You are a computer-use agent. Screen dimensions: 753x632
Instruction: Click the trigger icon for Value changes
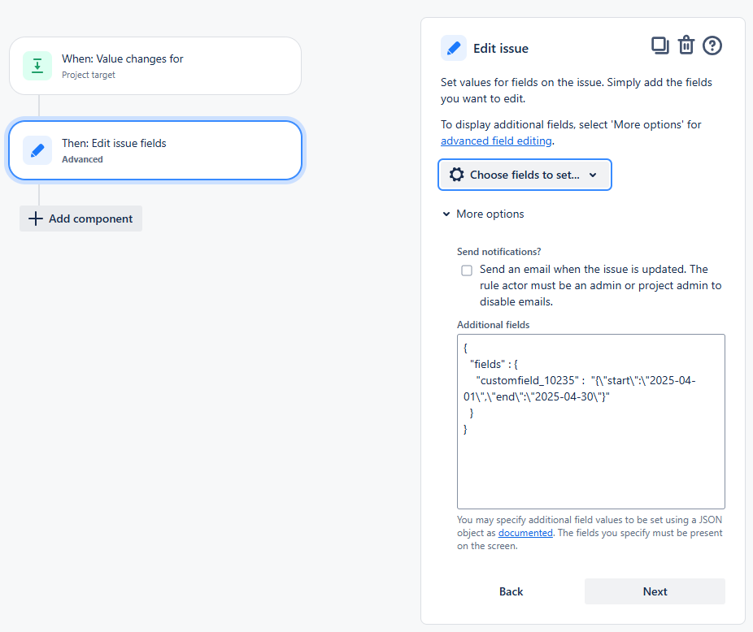pos(37,66)
